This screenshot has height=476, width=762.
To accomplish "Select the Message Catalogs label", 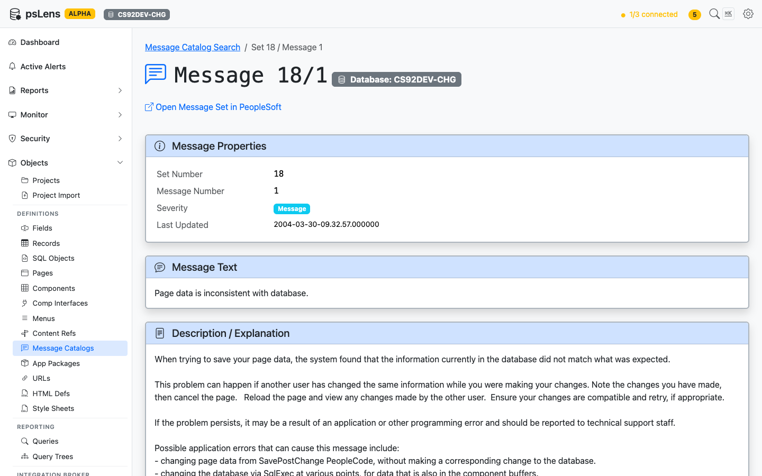I will tap(63, 348).
